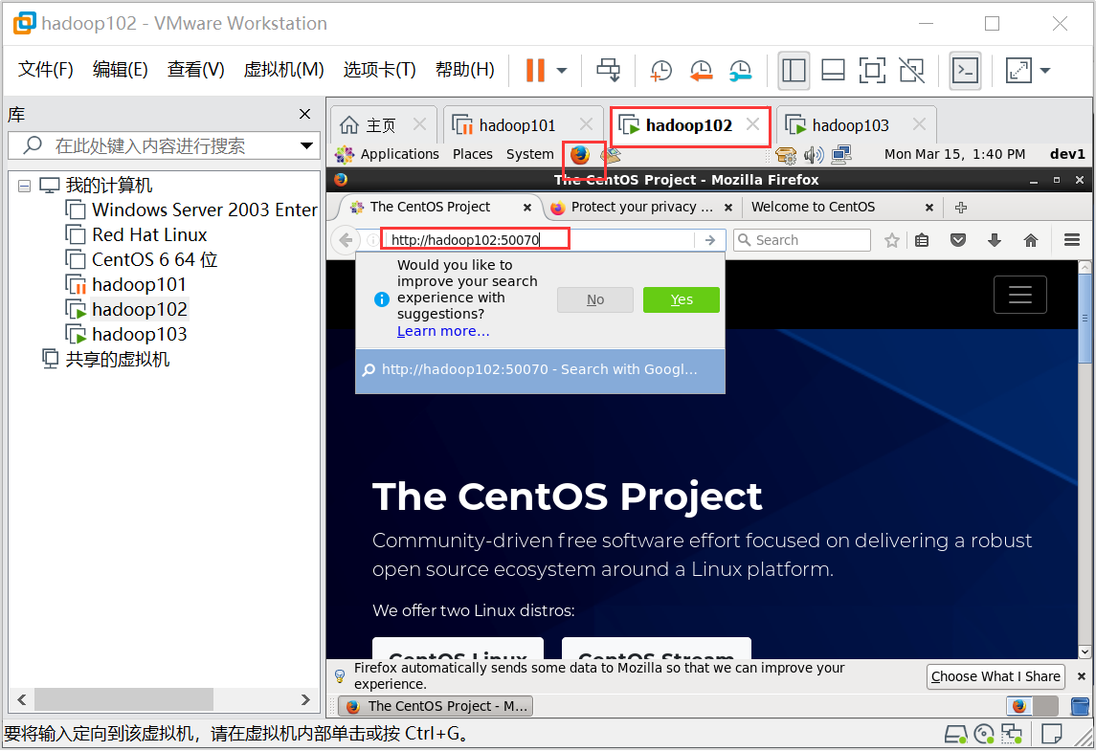Screen dimensions: 1096x751
Task: Open a new Firefox tab with plus button
Action: (960, 208)
